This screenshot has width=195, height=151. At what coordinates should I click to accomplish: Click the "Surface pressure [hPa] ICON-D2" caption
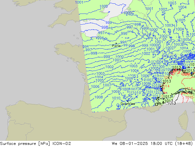[x=35, y=144]
